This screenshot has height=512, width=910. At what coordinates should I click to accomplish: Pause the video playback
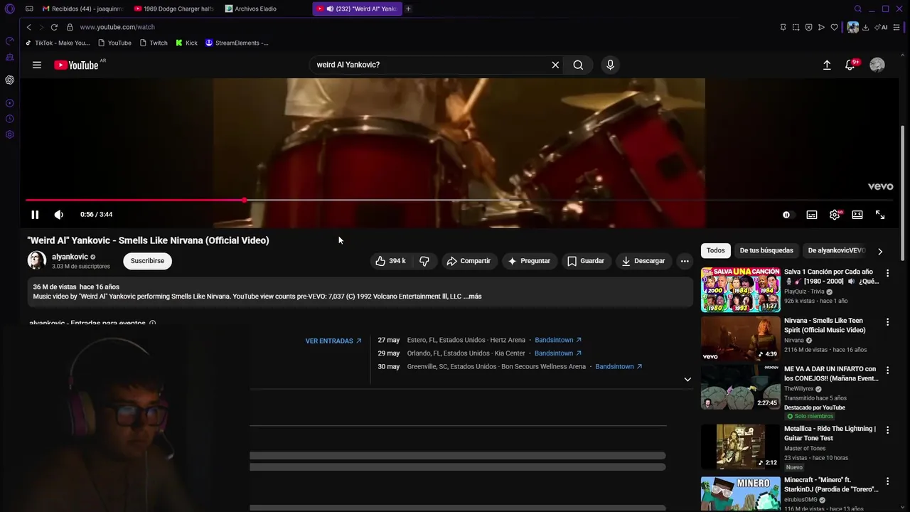[x=35, y=215]
